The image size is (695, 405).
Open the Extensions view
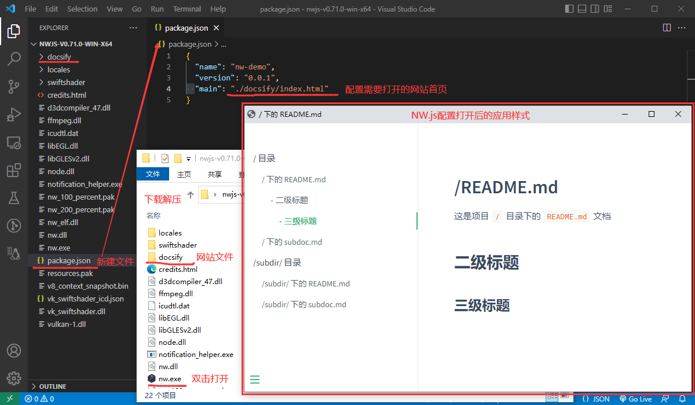pos(14,170)
